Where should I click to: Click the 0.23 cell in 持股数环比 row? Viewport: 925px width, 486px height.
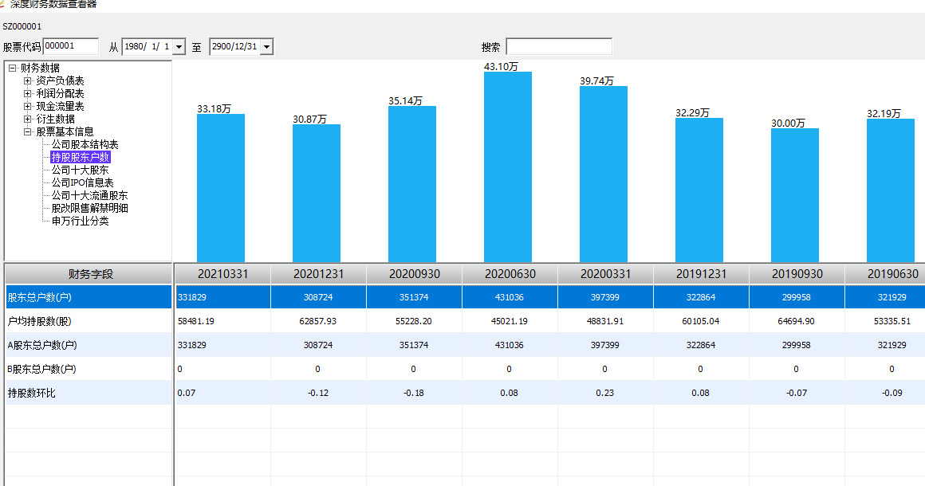(605, 393)
